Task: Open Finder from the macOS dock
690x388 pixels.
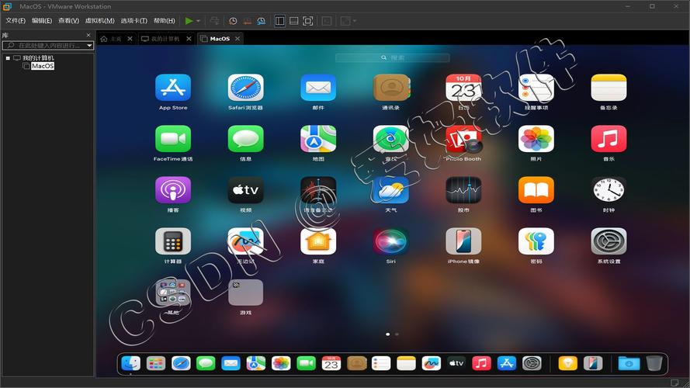Action: pos(132,363)
